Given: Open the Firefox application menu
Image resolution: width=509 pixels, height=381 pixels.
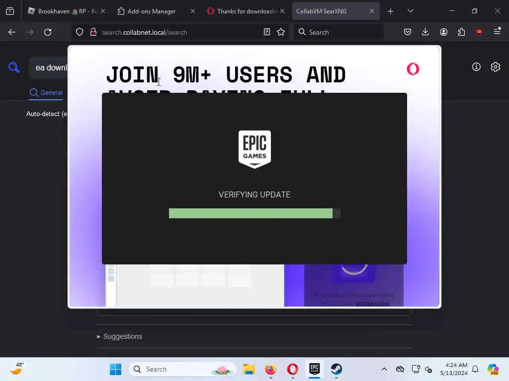Looking at the screenshot, I should click(x=497, y=31).
